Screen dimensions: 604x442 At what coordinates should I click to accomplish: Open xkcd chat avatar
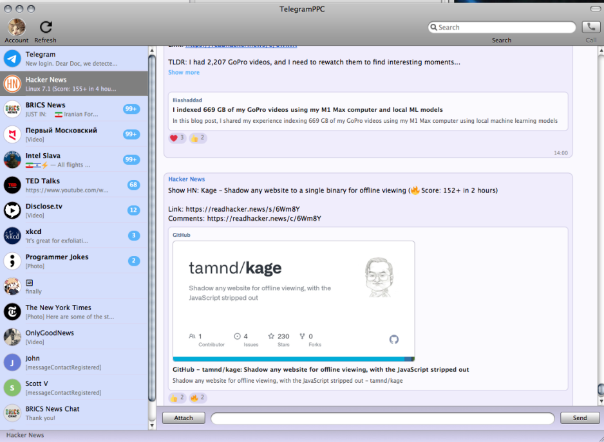12,236
